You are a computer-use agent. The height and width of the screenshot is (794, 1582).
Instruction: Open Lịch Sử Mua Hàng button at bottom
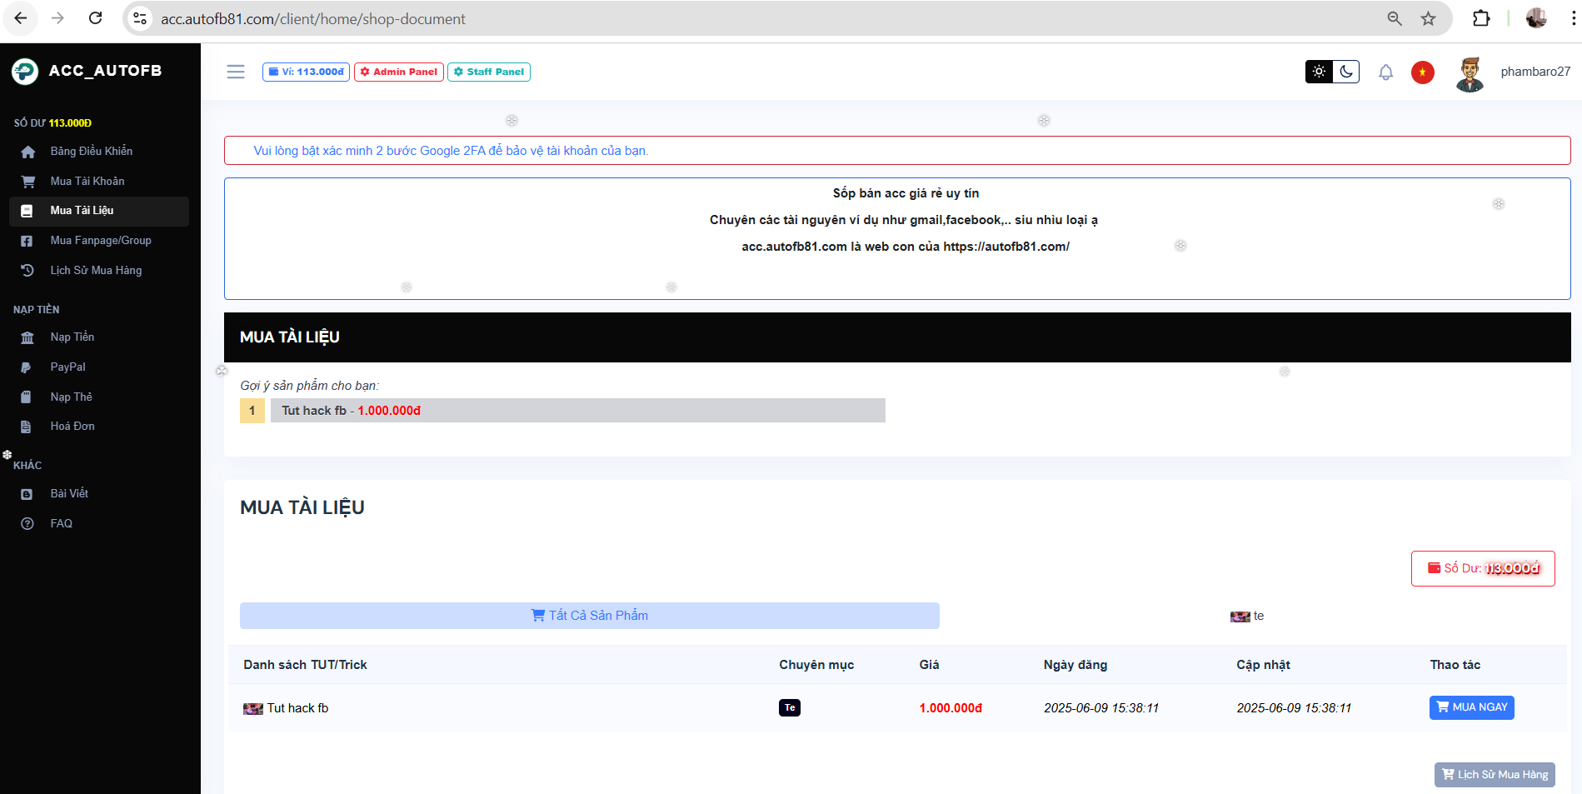pyautogui.click(x=1495, y=775)
